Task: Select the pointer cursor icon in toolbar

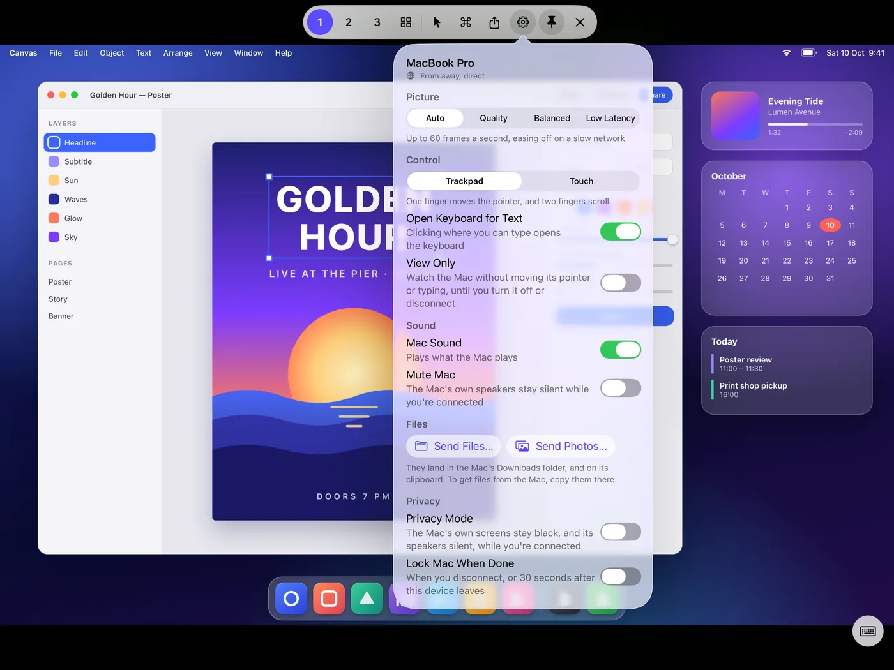Action: click(x=437, y=22)
